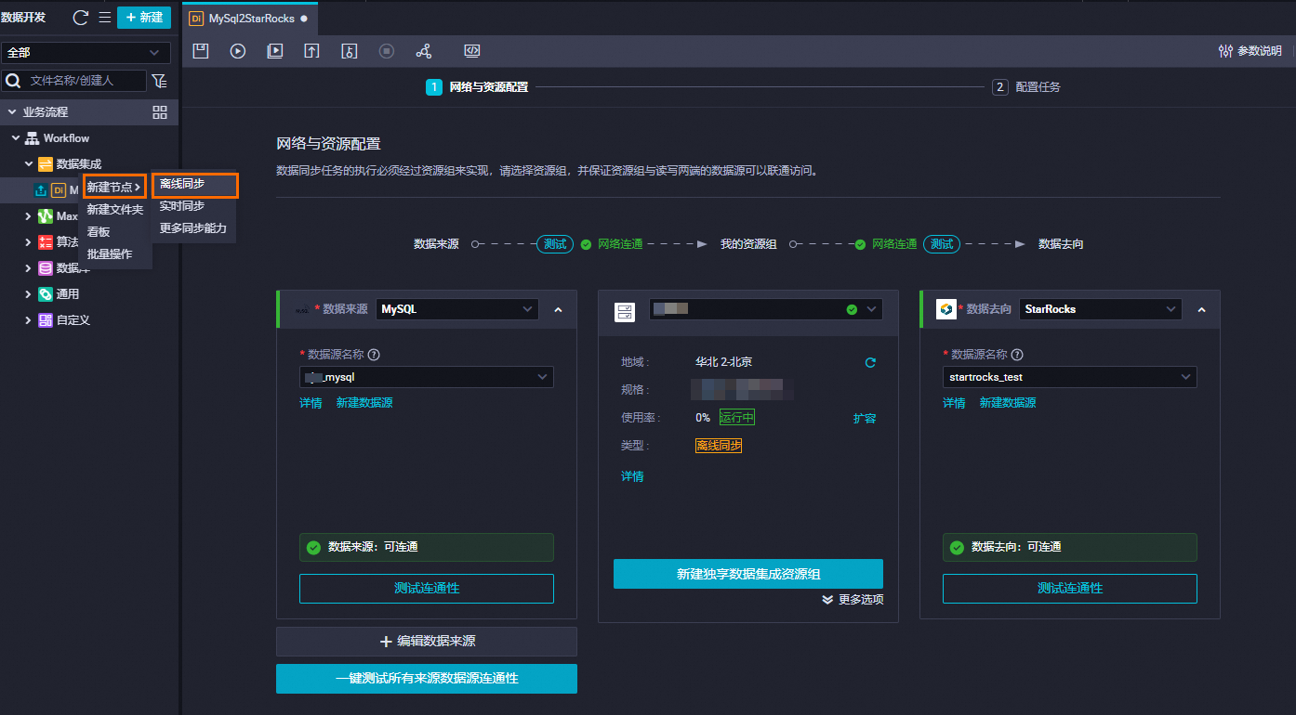Image resolution: width=1296 pixels, height=715 pixels.
Task: Select 实时同步 in the submenu
Action: [x=182, y=206]
